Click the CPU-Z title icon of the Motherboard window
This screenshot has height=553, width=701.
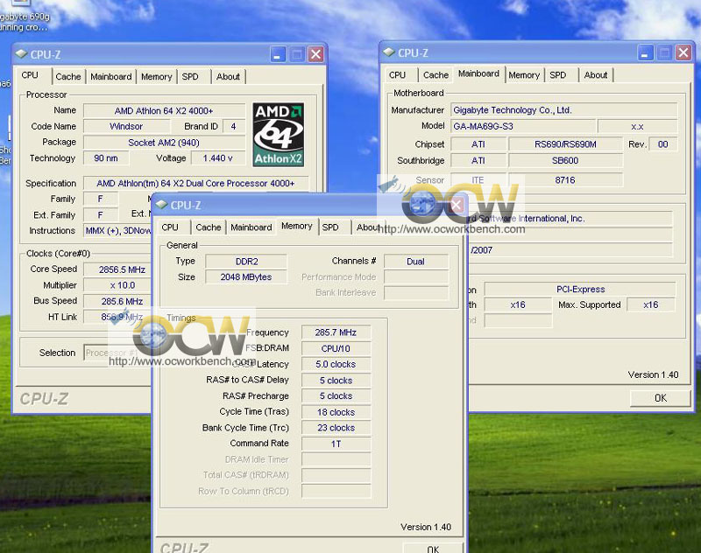point(389,52)
